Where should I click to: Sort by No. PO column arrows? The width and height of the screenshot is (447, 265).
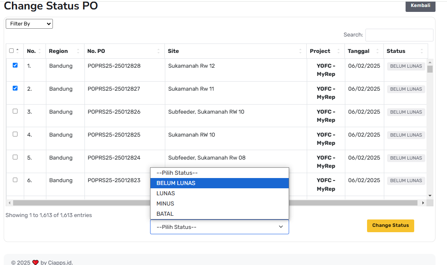158,51
